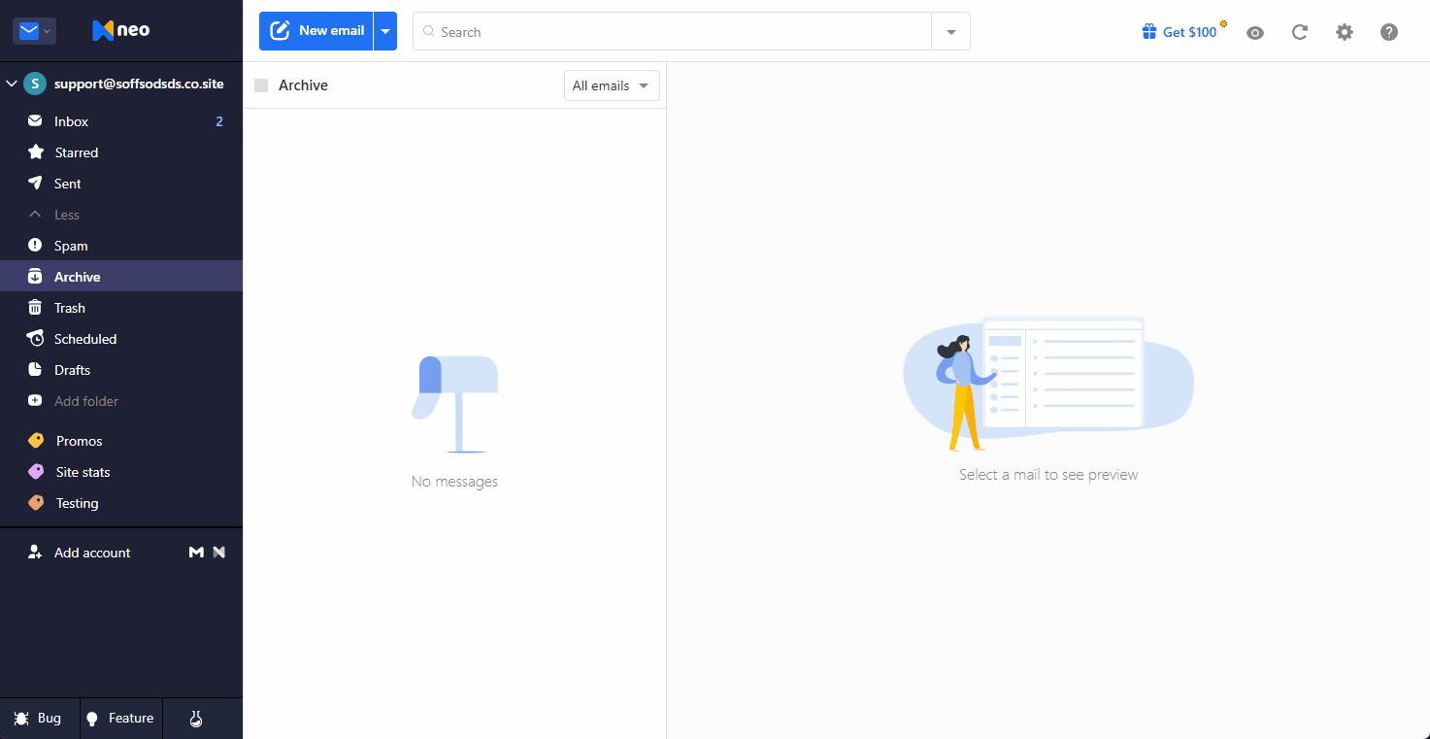
Task: Open help via the question mark icon
Action: pyautogui.click(x=1389, y=32)
